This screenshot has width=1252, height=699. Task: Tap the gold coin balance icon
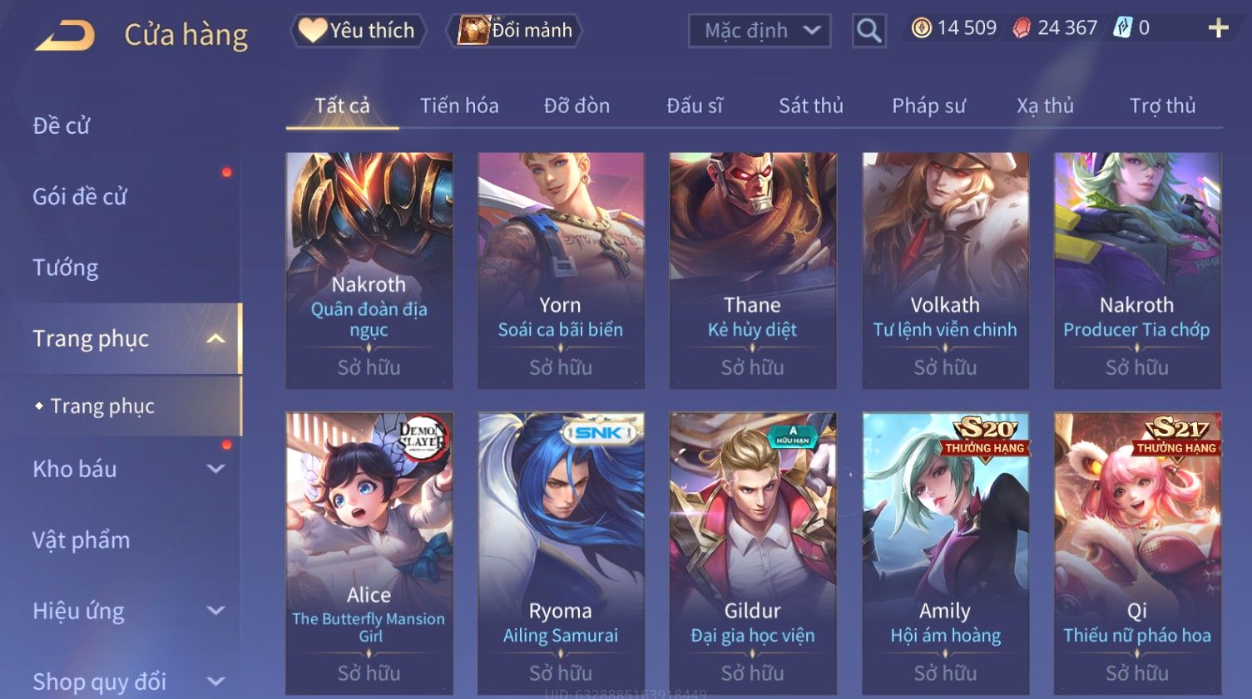(921, 28)
